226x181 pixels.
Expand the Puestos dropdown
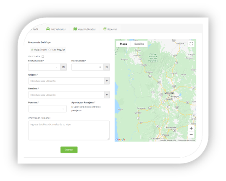coord(47,109)
